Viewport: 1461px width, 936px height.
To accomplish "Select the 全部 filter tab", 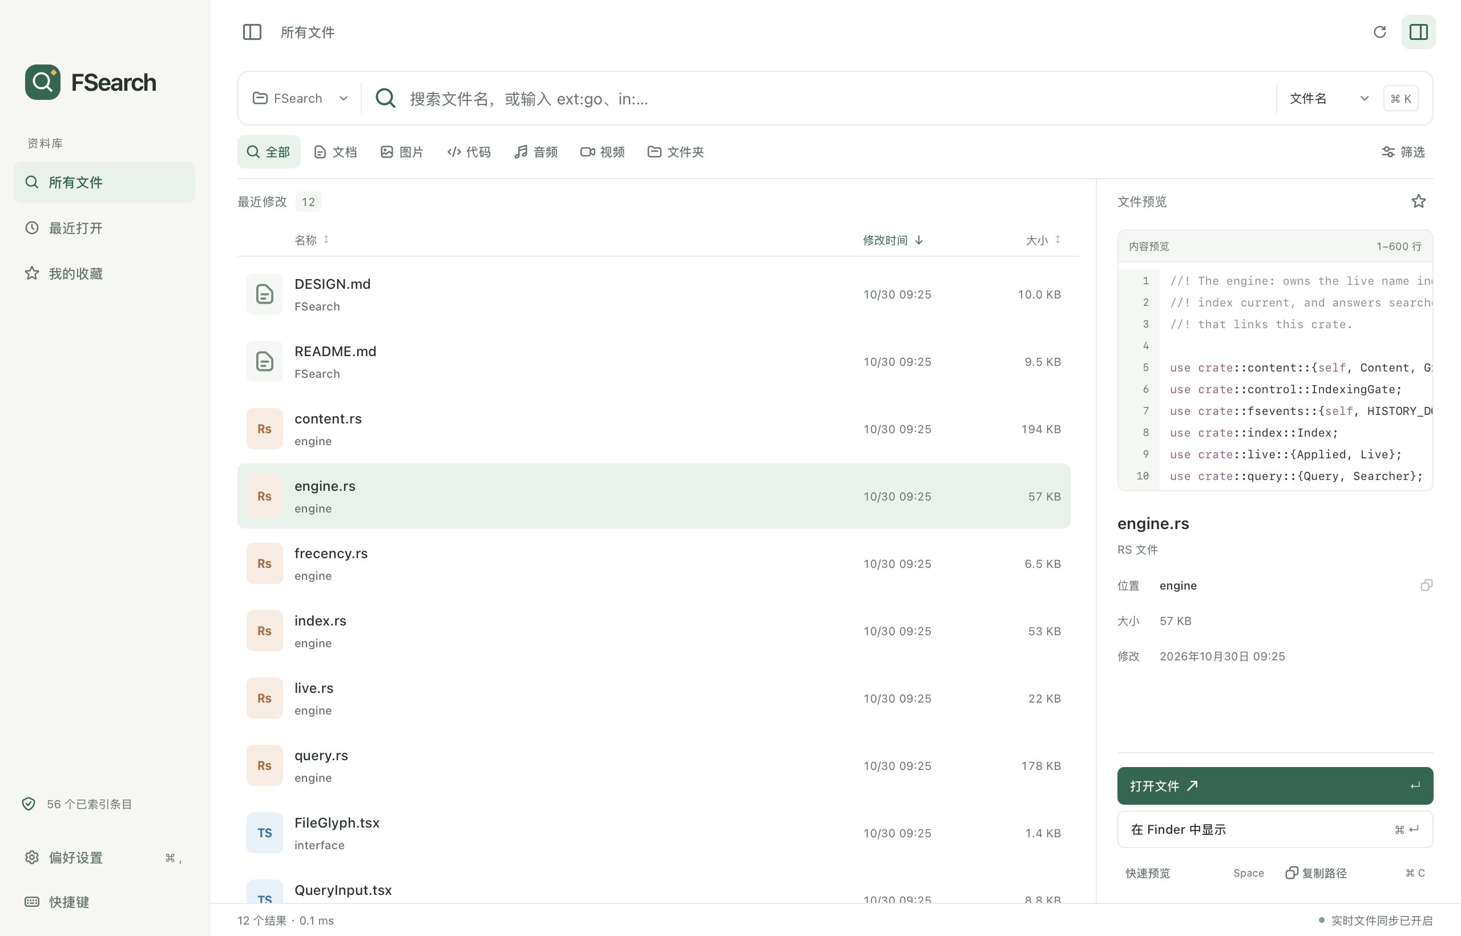I will [x=269, y=152].
